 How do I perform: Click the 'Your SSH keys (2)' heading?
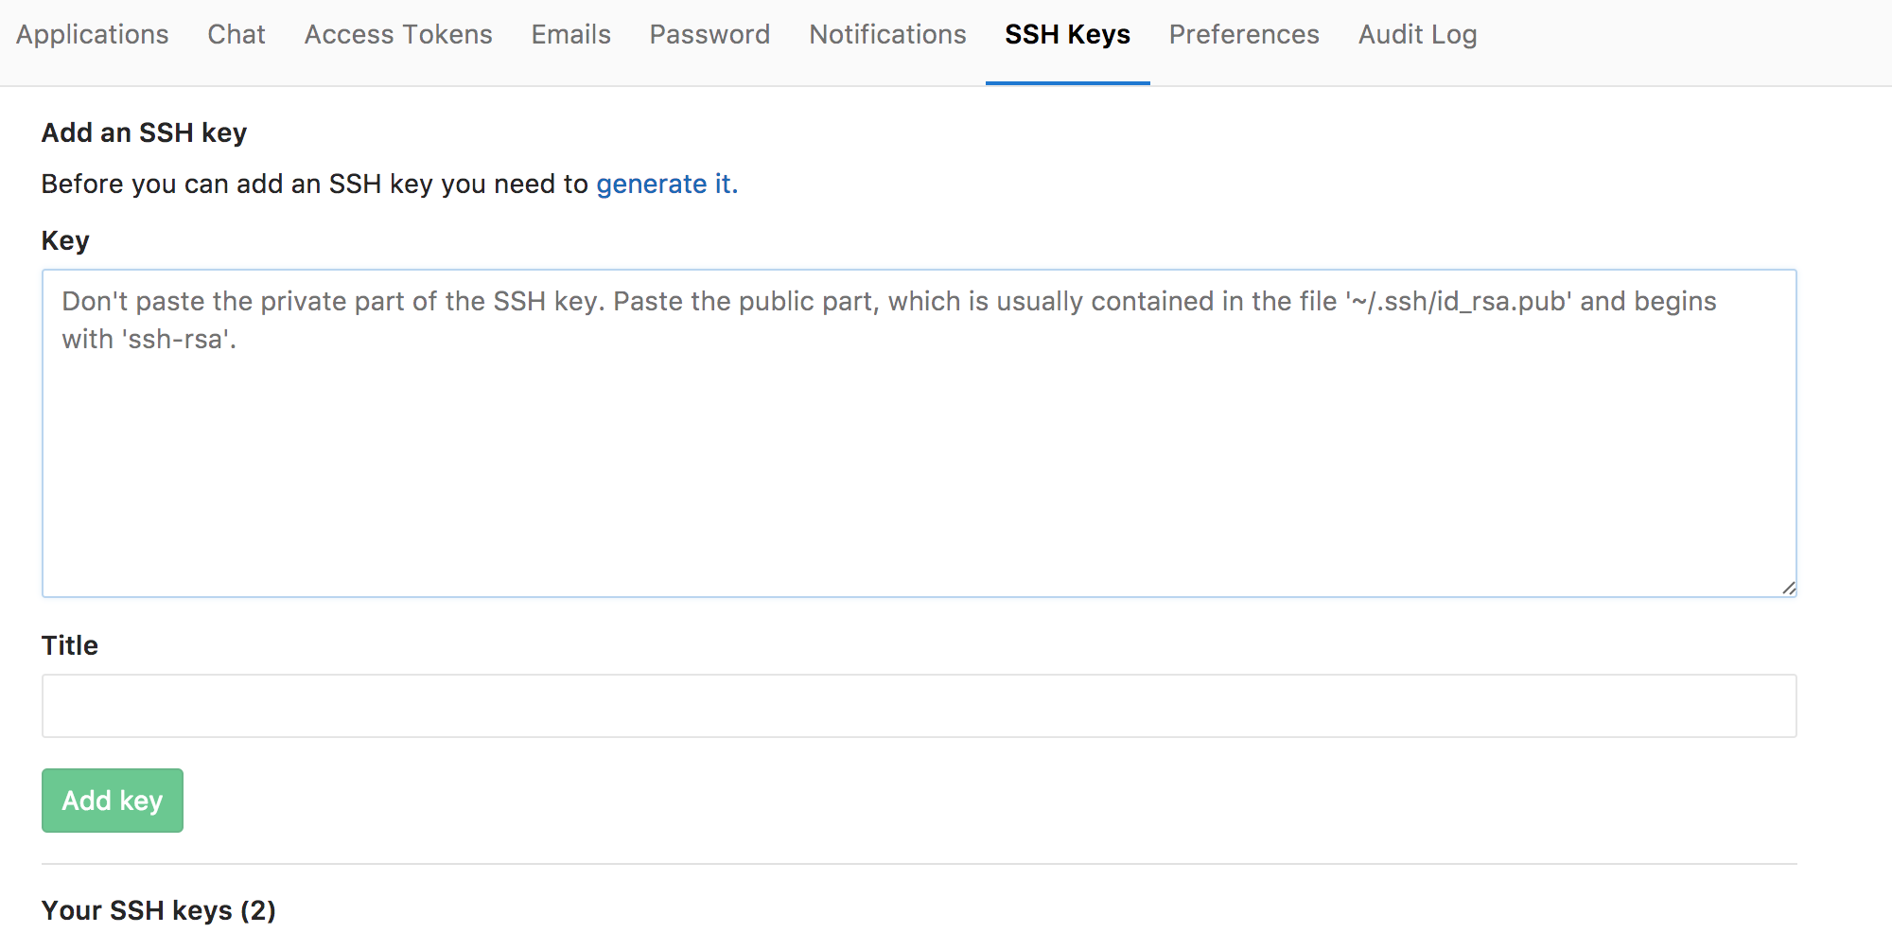[x=159, y=910]
